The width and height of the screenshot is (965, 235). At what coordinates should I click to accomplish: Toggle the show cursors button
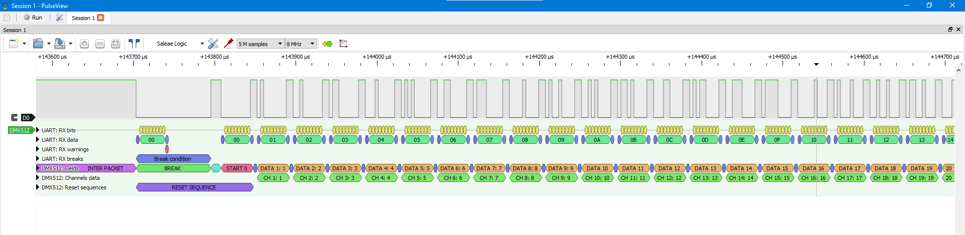point(134,44)
